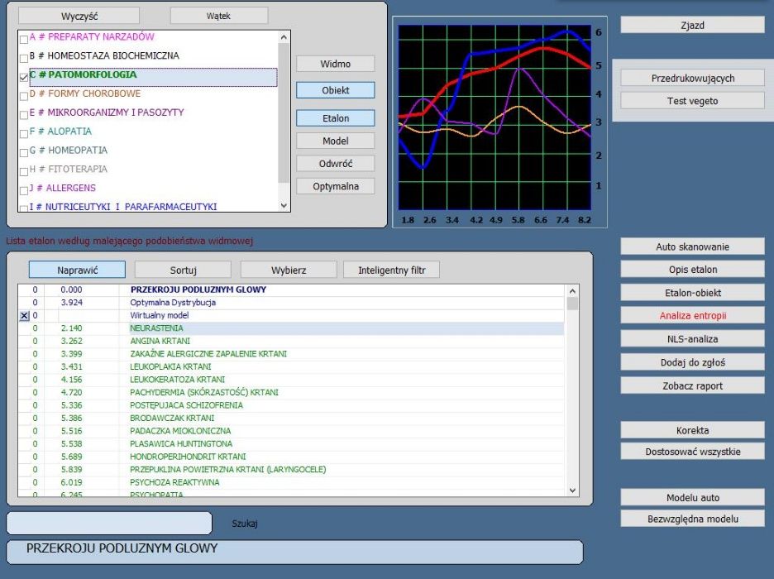Uncheck the PATOMORFOLOGIA checkbox
Image resolution: width=774 pixels, height=579 pixels.
(x=23, y=76)
